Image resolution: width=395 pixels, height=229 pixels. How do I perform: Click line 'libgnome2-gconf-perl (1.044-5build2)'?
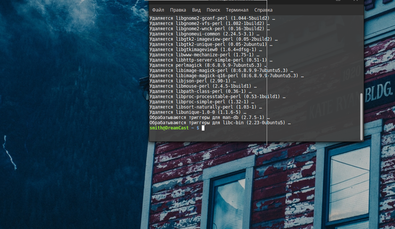point(212,18)
